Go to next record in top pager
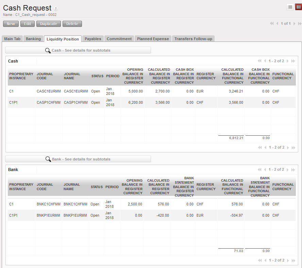The height and width of the screenshot is (268, 302). point(295,24)
